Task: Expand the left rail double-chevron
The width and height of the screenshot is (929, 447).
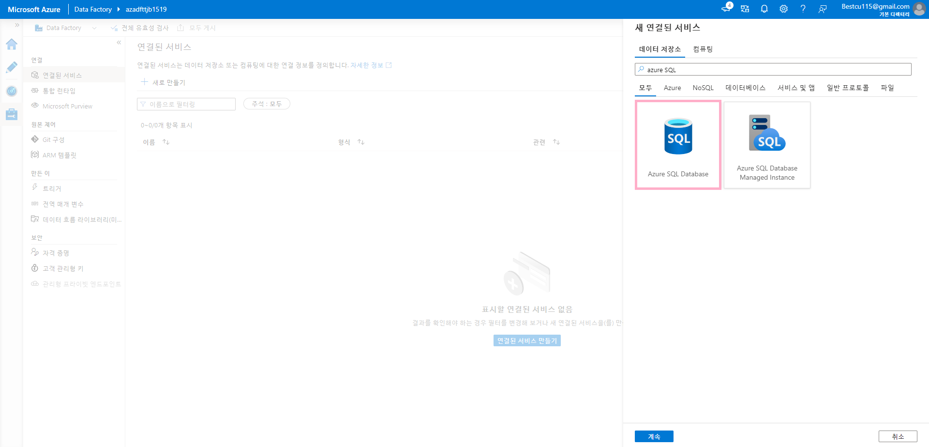Action: click(x=17, y=25)
